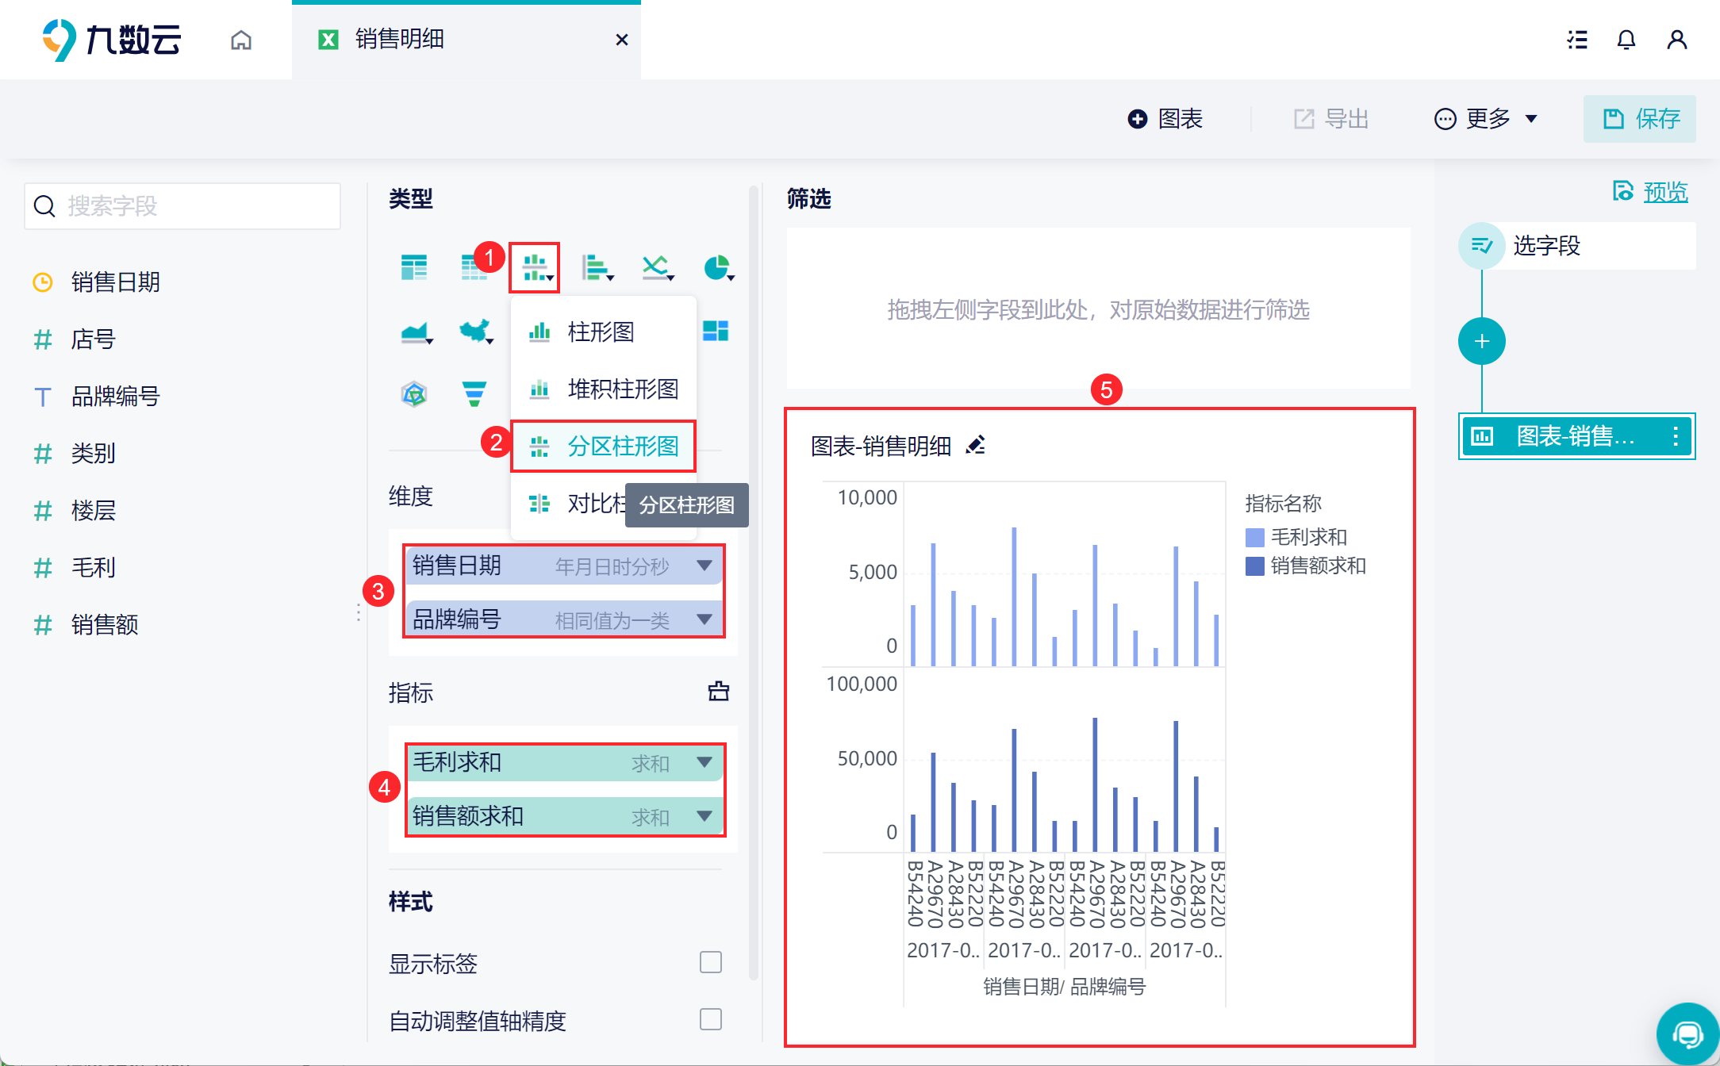Click the notification bell icon
The width and height of the screenshot is (1720, 1066).
click(1626, 40)
